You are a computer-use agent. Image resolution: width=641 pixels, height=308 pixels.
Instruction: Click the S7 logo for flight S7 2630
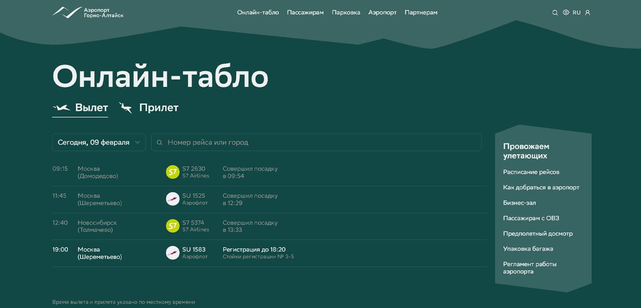pyautogui.click(x=172, y=172)
